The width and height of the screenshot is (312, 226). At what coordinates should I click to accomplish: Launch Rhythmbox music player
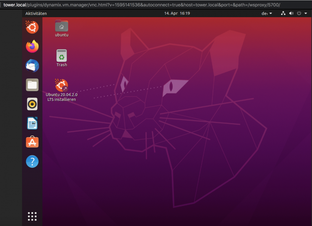point(32,104)
